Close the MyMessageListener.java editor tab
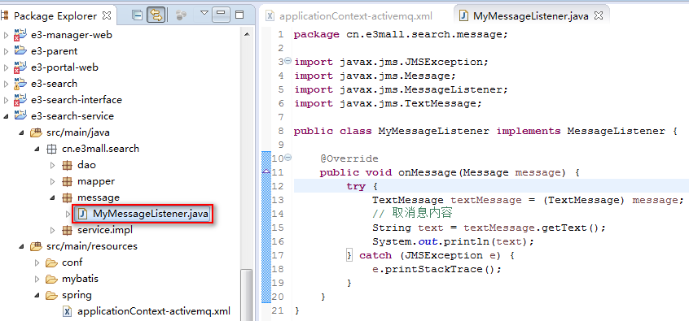689x321 pixels. click(598, 15)
